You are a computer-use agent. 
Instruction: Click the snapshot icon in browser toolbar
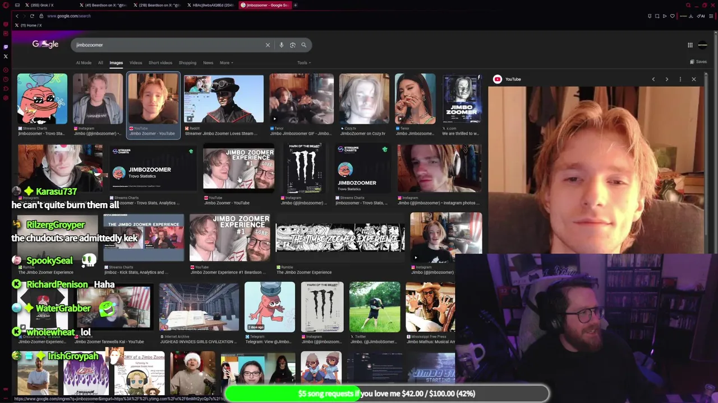pos(657,16)
